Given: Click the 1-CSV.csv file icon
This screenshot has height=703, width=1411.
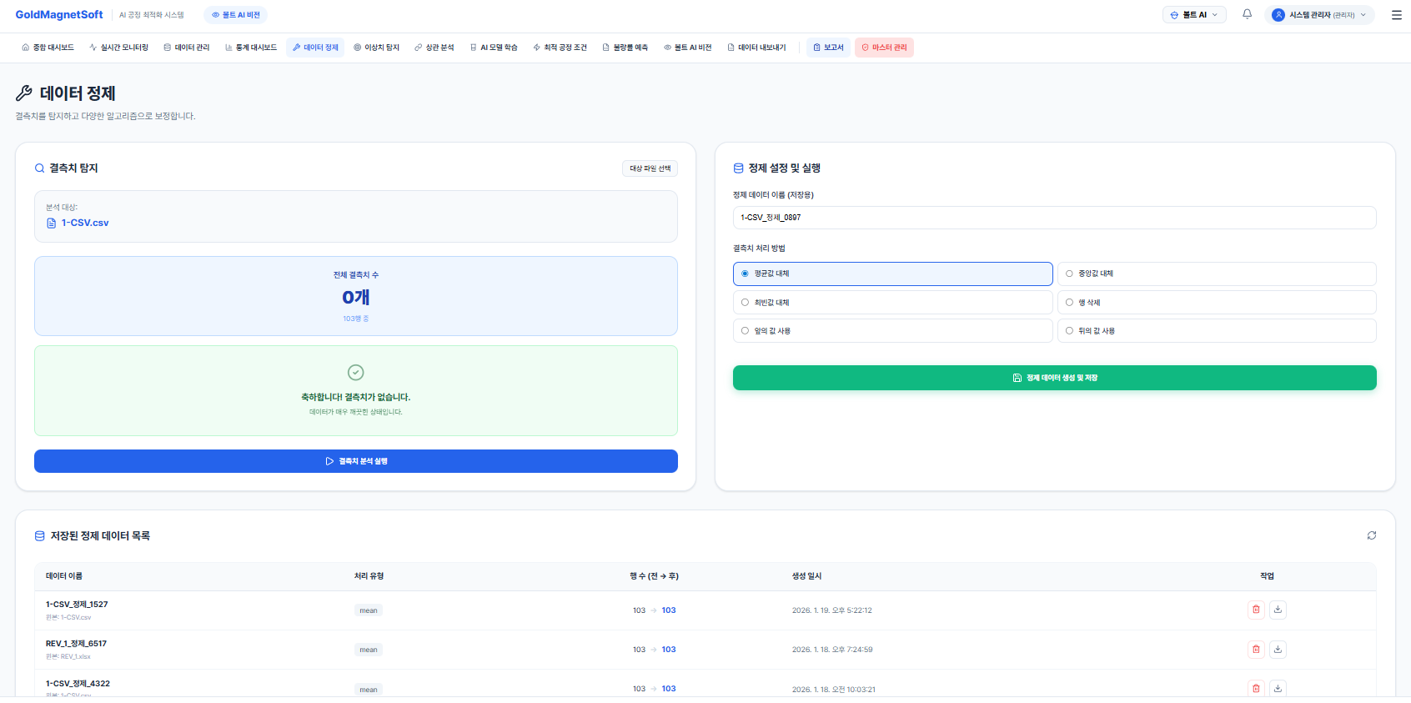Looking at the screenshot, I should tap(52, 223).
